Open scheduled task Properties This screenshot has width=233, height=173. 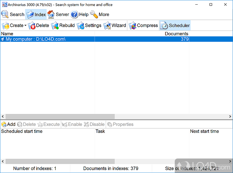[x=120, y=124]
